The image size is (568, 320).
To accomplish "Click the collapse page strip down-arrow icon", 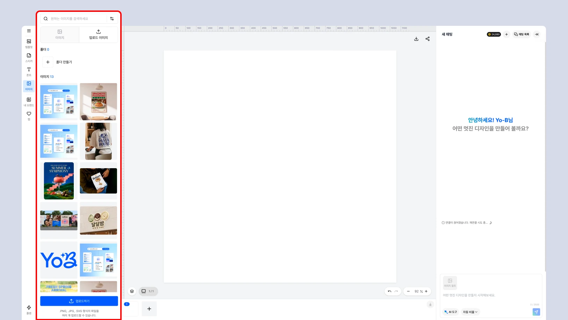I will (430, 304).
